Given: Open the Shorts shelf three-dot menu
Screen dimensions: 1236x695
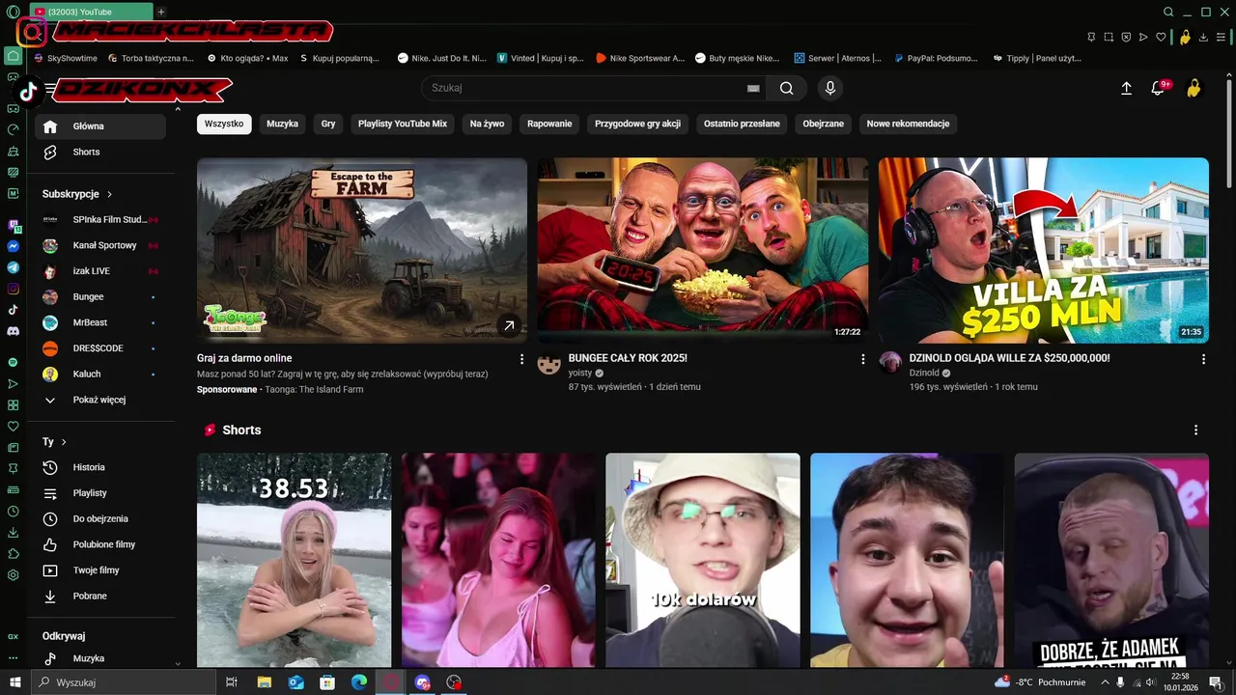Looking at the screenshot, I should tap(1195, 430).
